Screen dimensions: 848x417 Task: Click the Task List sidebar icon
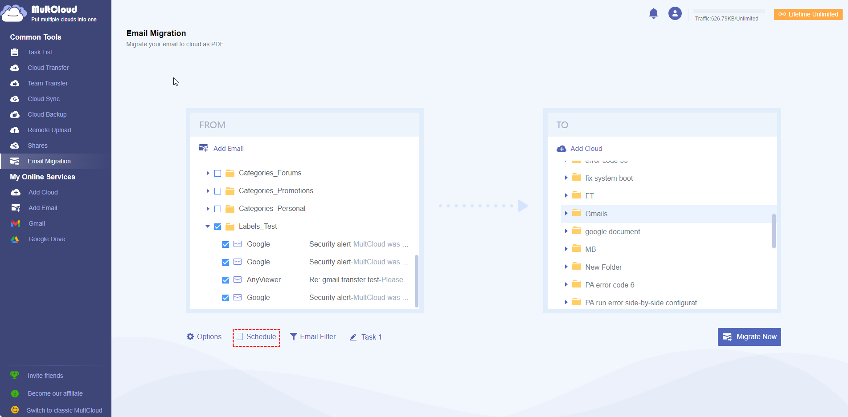click(15, 52)
